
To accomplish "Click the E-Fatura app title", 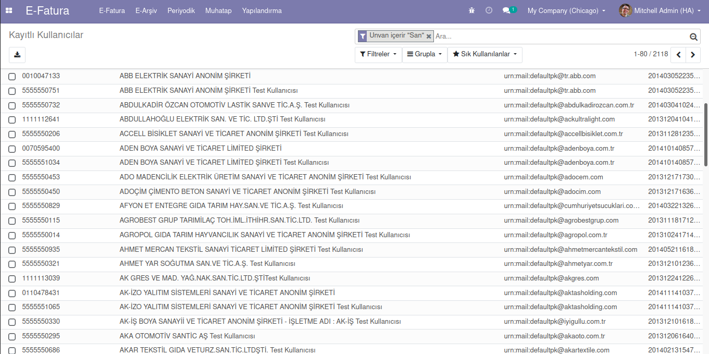I will [47, 10].
